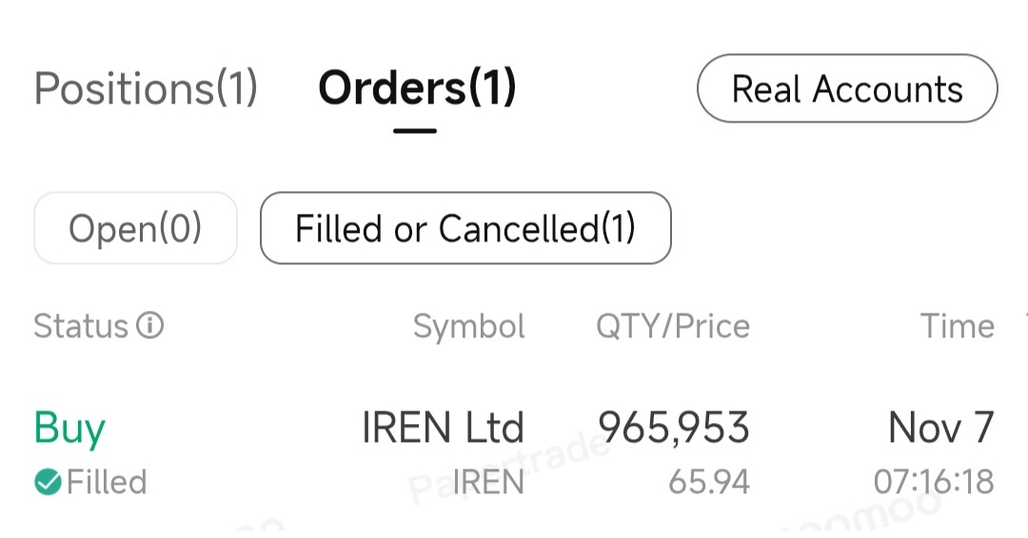Viewport: 1028px width, 538px height.
Task: Click the underline indicator beneath Orders
Action: 415,131
